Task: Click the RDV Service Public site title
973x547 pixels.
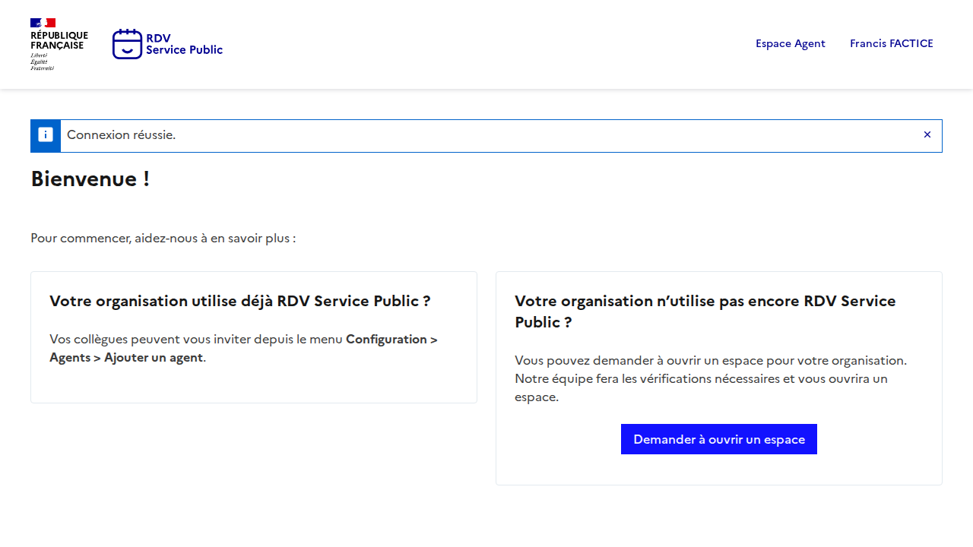Action: [184, 44]
